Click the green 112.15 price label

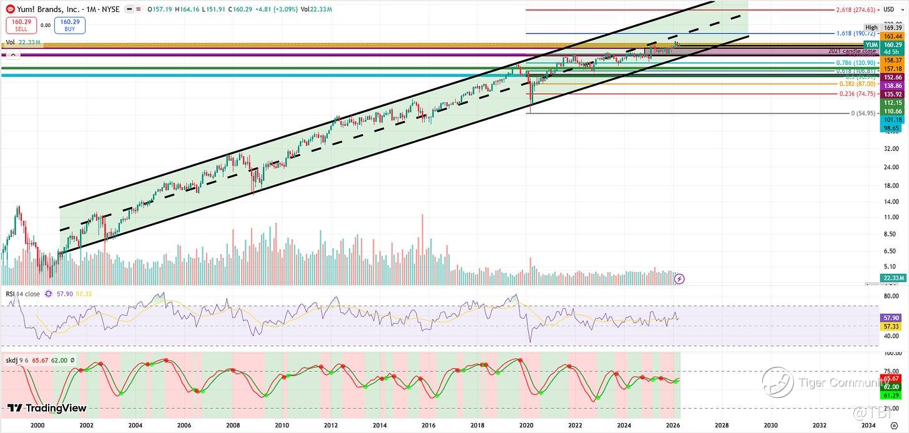point(892,102)
